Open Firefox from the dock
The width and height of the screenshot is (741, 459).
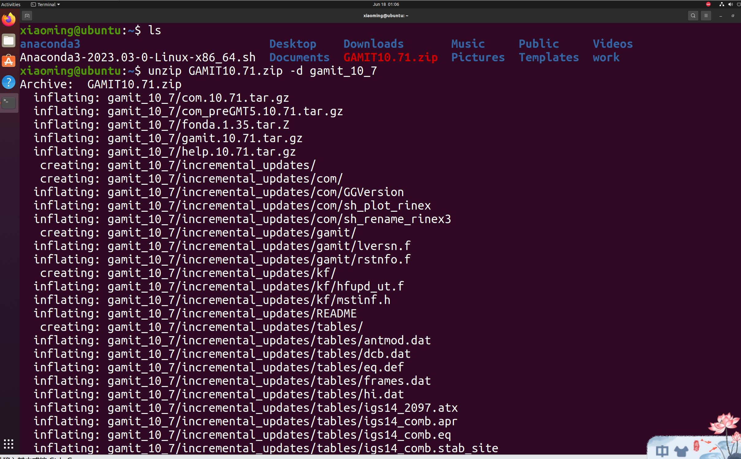point(9,20)
